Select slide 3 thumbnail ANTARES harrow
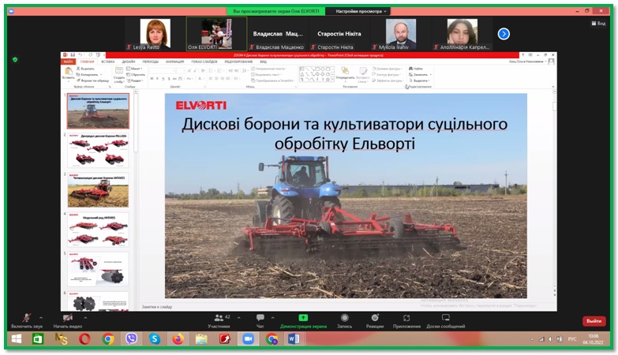618x355 pixels. point(98,190)
